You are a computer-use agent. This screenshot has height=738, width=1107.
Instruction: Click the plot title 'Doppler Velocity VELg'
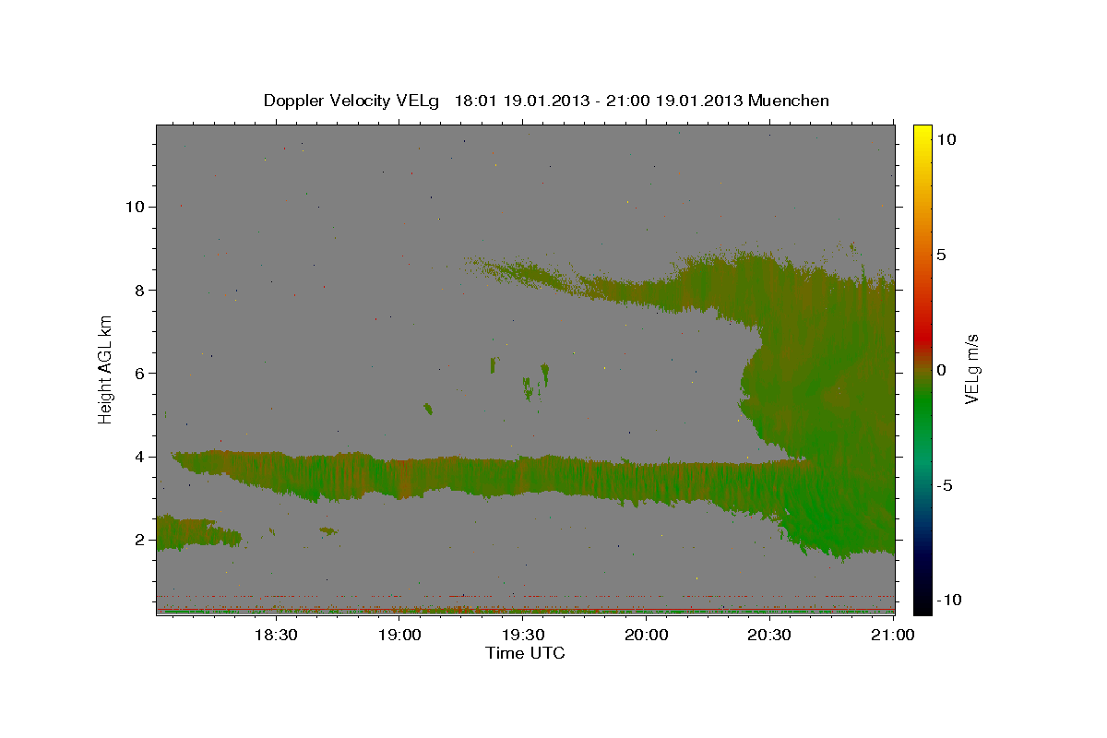click(x=353, y=101)
